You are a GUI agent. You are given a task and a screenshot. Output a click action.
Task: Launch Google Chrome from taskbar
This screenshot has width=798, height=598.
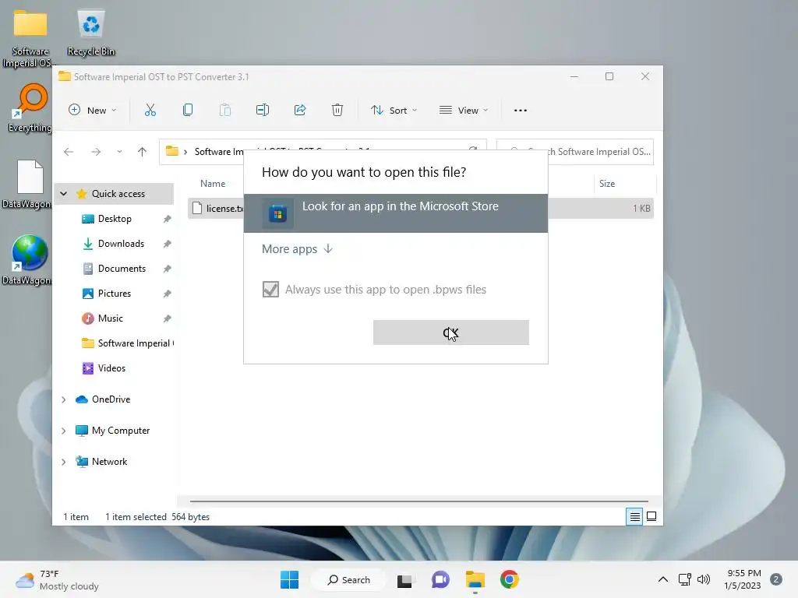510,579
